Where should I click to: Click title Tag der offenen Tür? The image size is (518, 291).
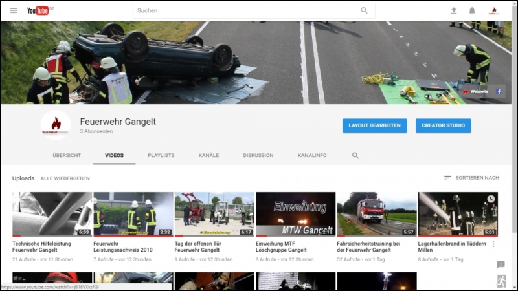click(x=198, y=247)
